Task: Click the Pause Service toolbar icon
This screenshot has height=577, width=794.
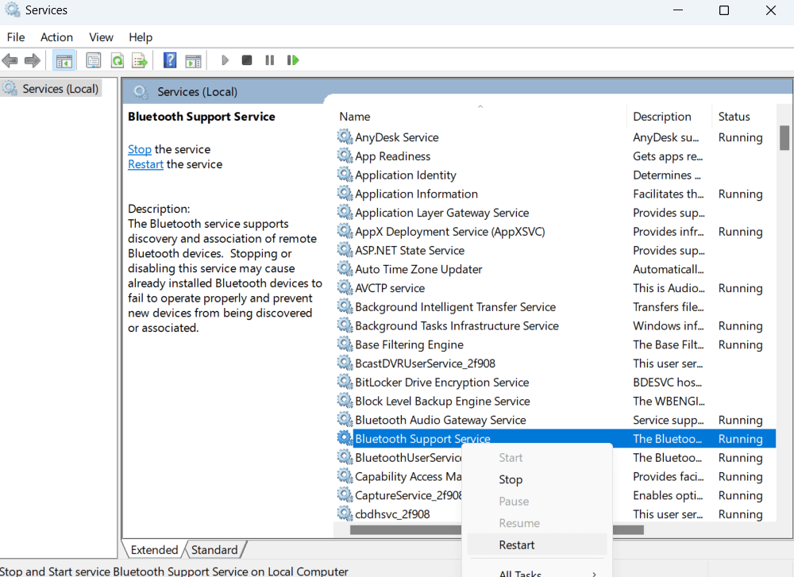Action: [270, 60]
